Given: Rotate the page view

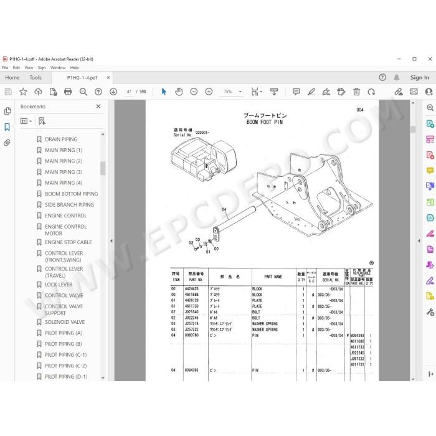Looking at the screenshot, I should click(x=371, y=92).
